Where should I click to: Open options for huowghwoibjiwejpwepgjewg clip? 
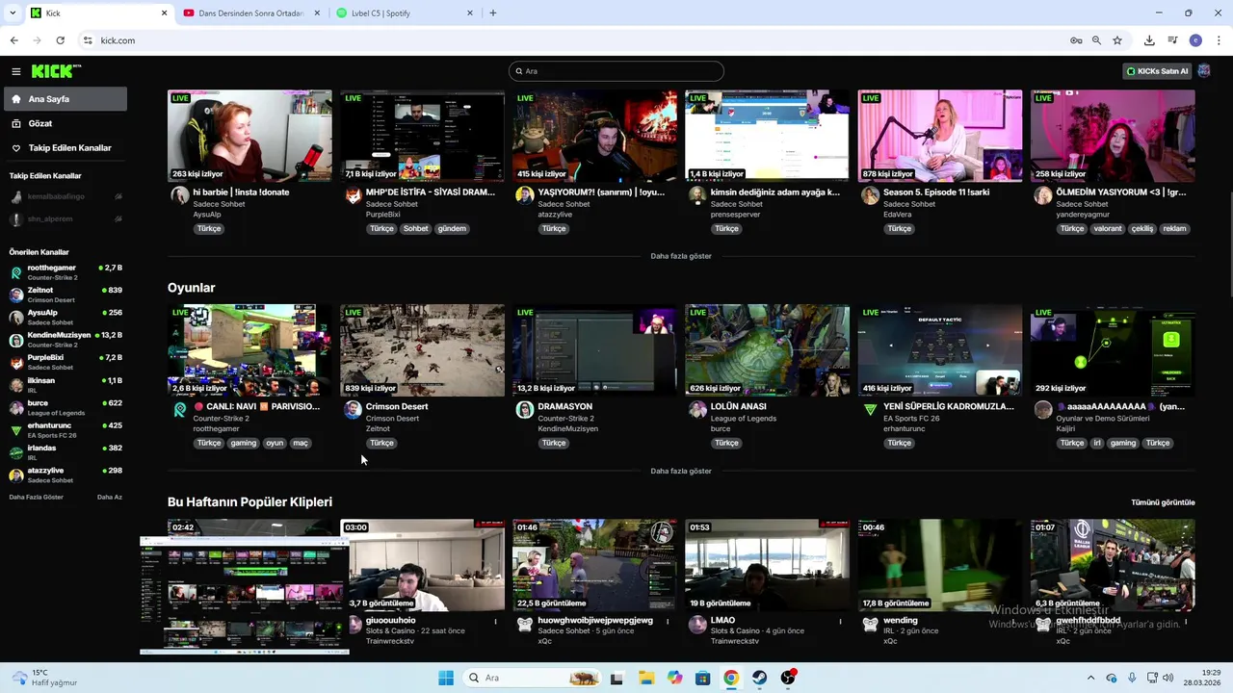click(x=668, y=622)
